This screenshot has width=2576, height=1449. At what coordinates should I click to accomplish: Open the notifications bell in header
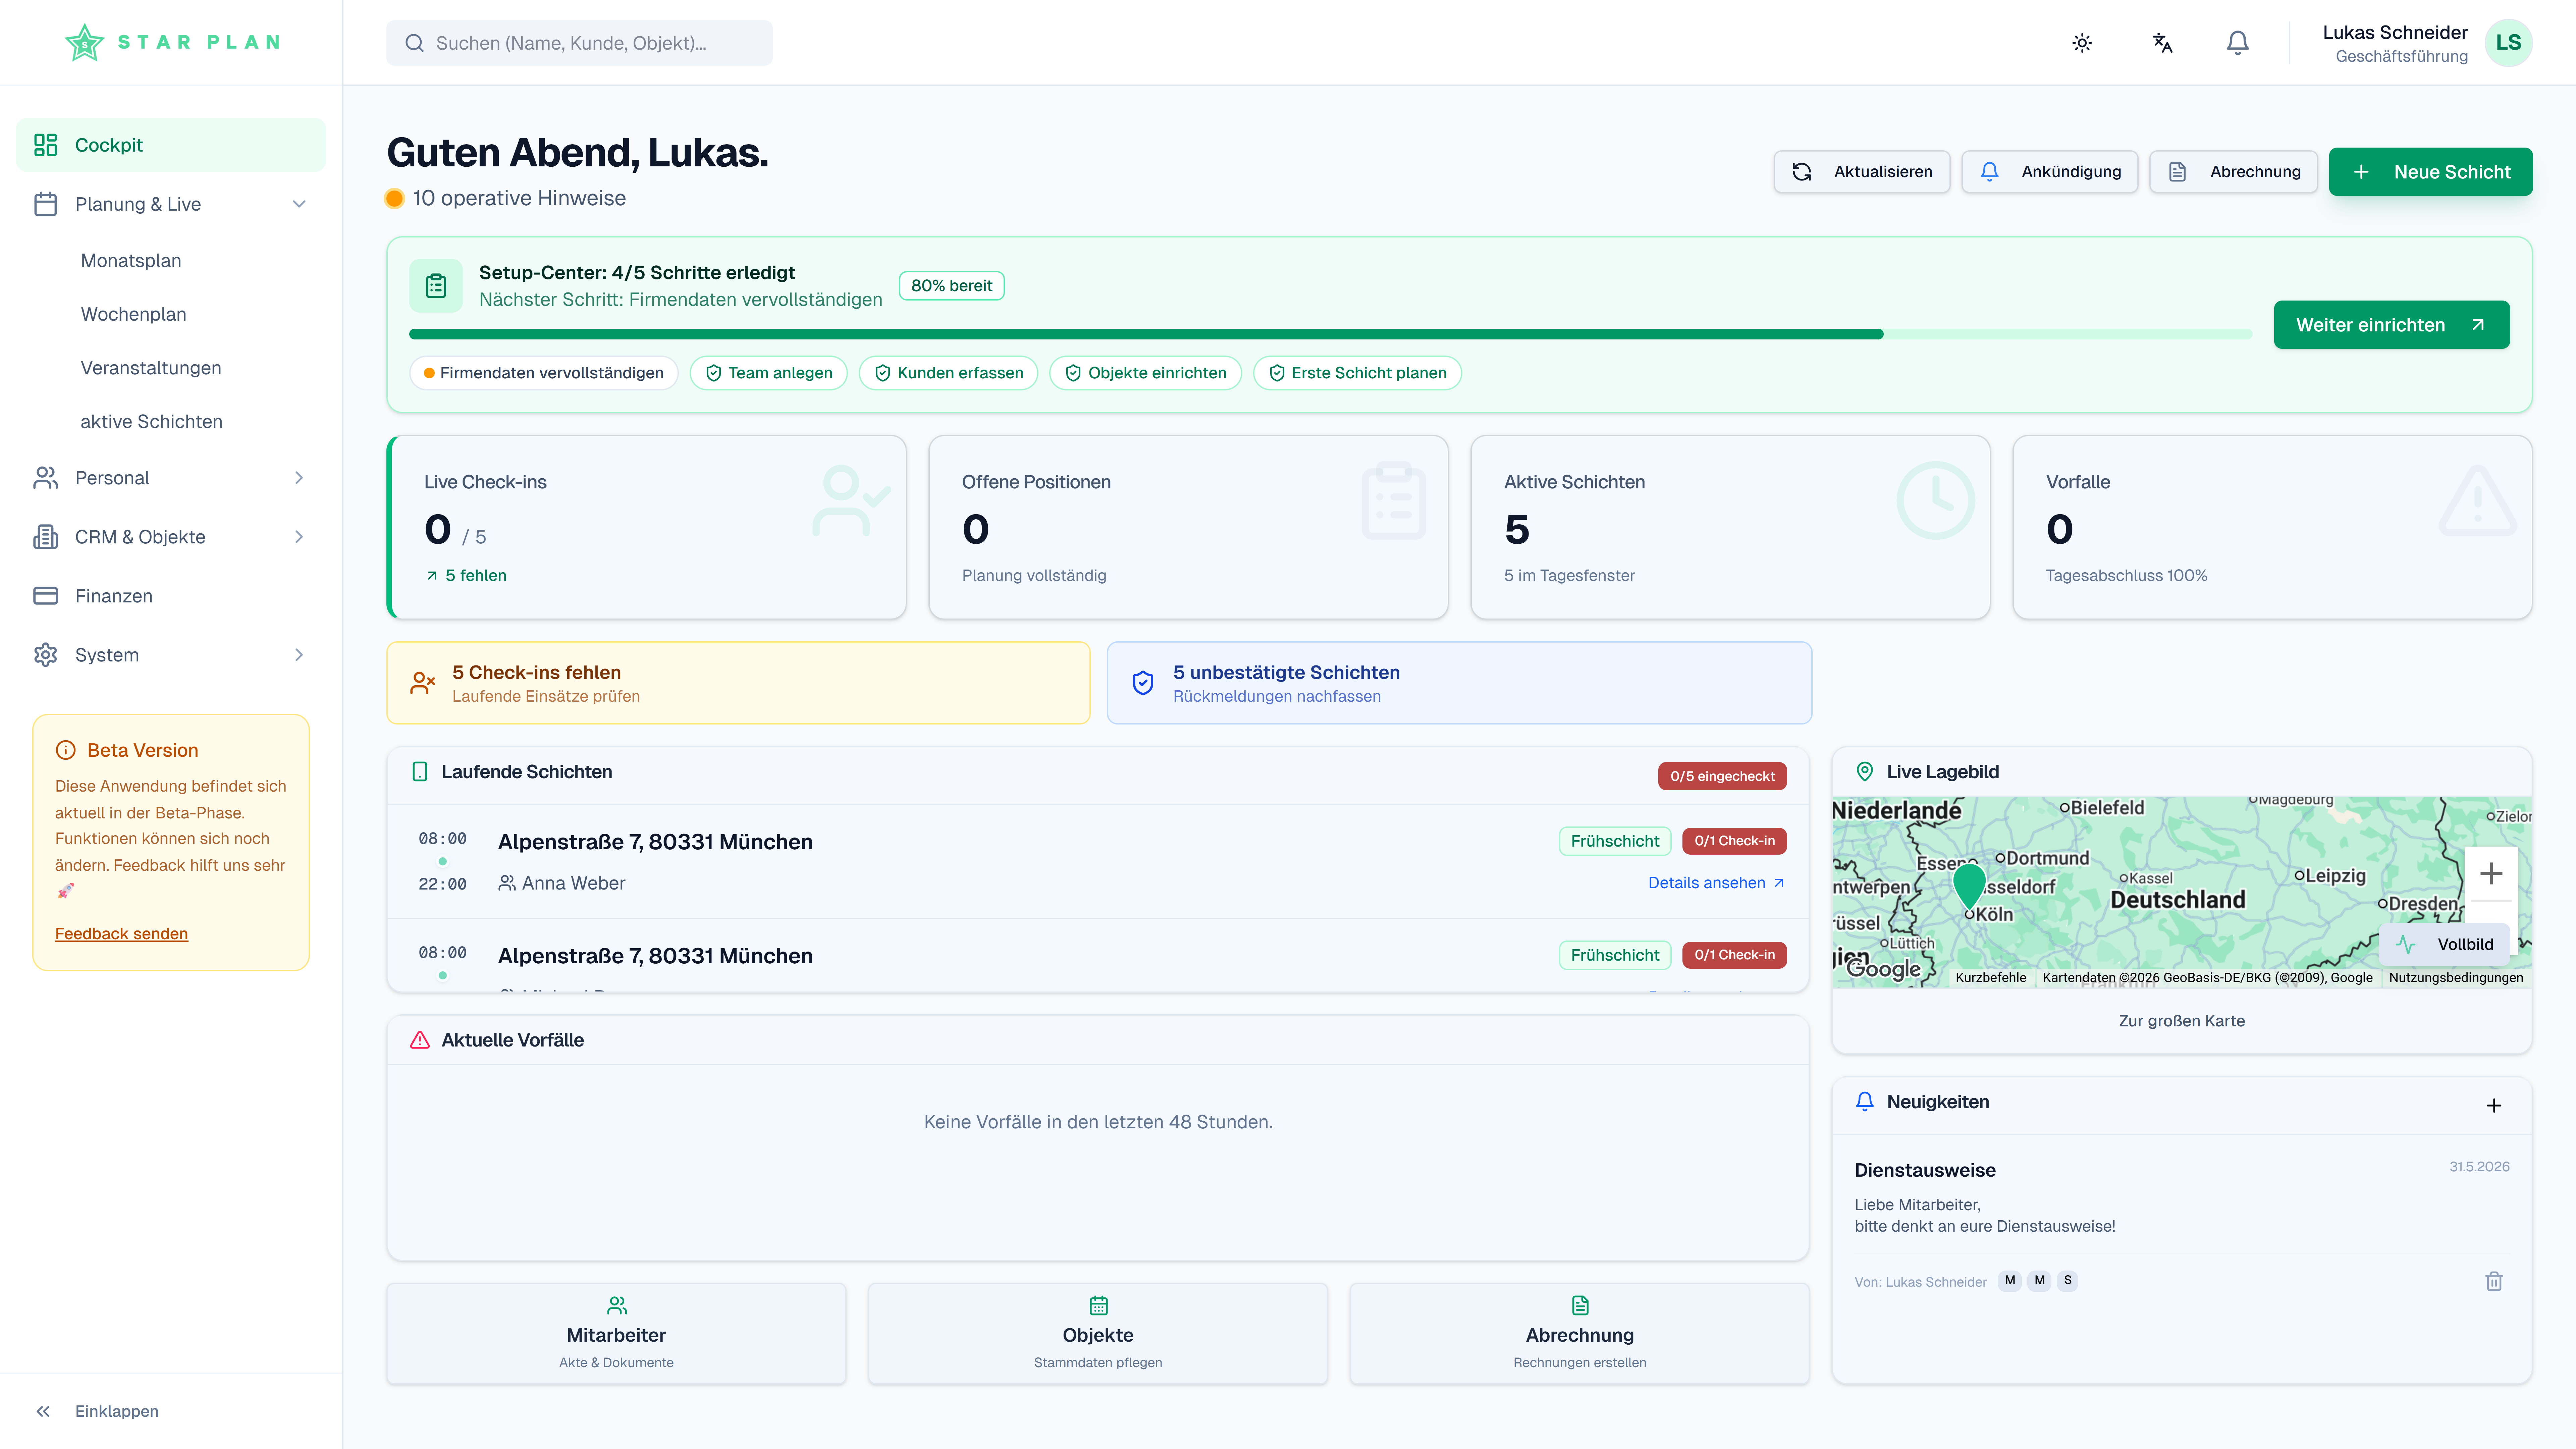(x=2238, y=43)
